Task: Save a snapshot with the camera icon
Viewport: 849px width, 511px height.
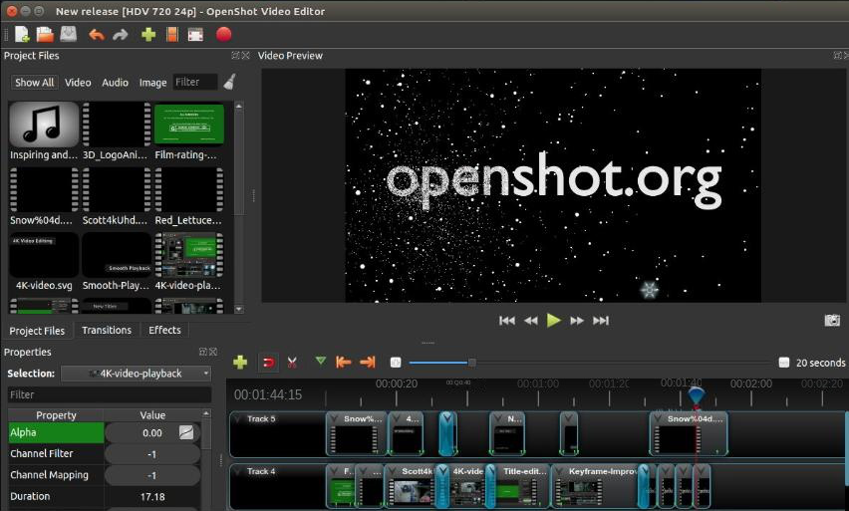Action: pos(832,321)
